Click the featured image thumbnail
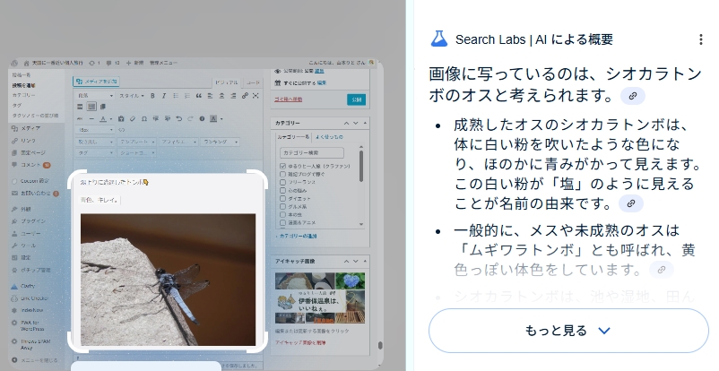 [320, 298]
